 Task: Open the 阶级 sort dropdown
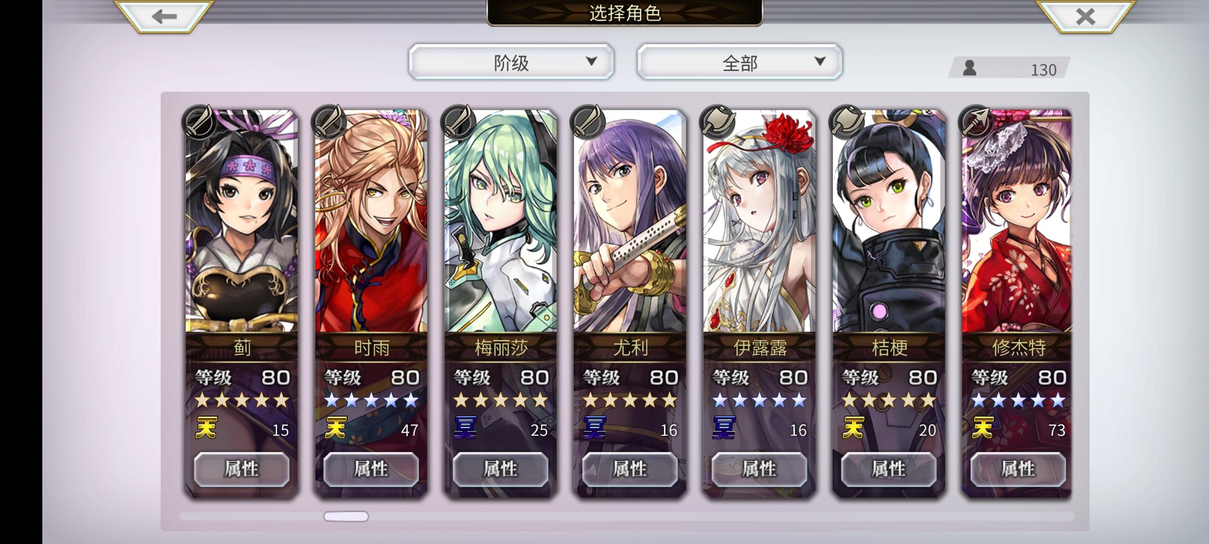click(x=511, y=62)
